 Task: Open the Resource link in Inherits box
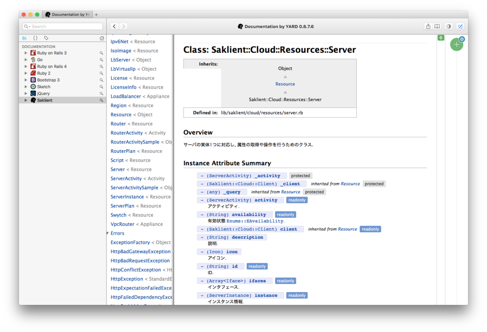pyautogui.click(x=285, y=84)
